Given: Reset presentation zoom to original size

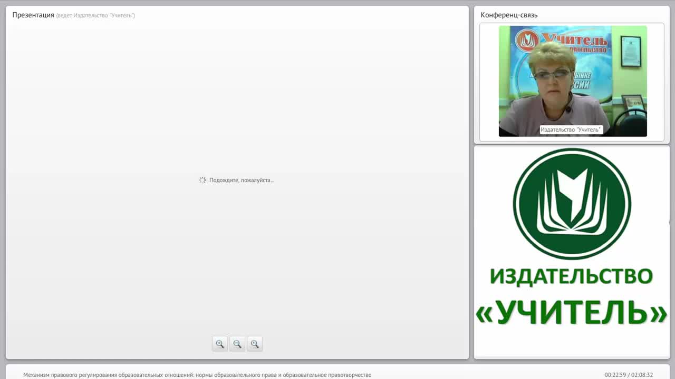Looking at the screenshot, I should point(255,344).
